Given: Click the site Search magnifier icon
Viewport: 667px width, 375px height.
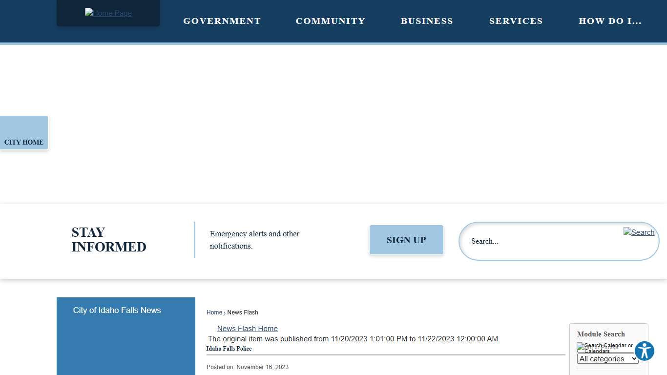Looking at the screenshot, I should click(x=639, y=232).
